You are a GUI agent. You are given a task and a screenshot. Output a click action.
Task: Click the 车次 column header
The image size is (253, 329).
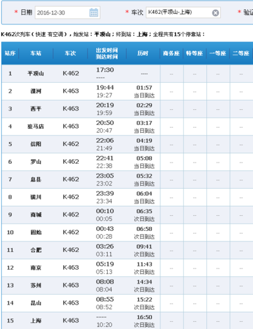[70, 53]
